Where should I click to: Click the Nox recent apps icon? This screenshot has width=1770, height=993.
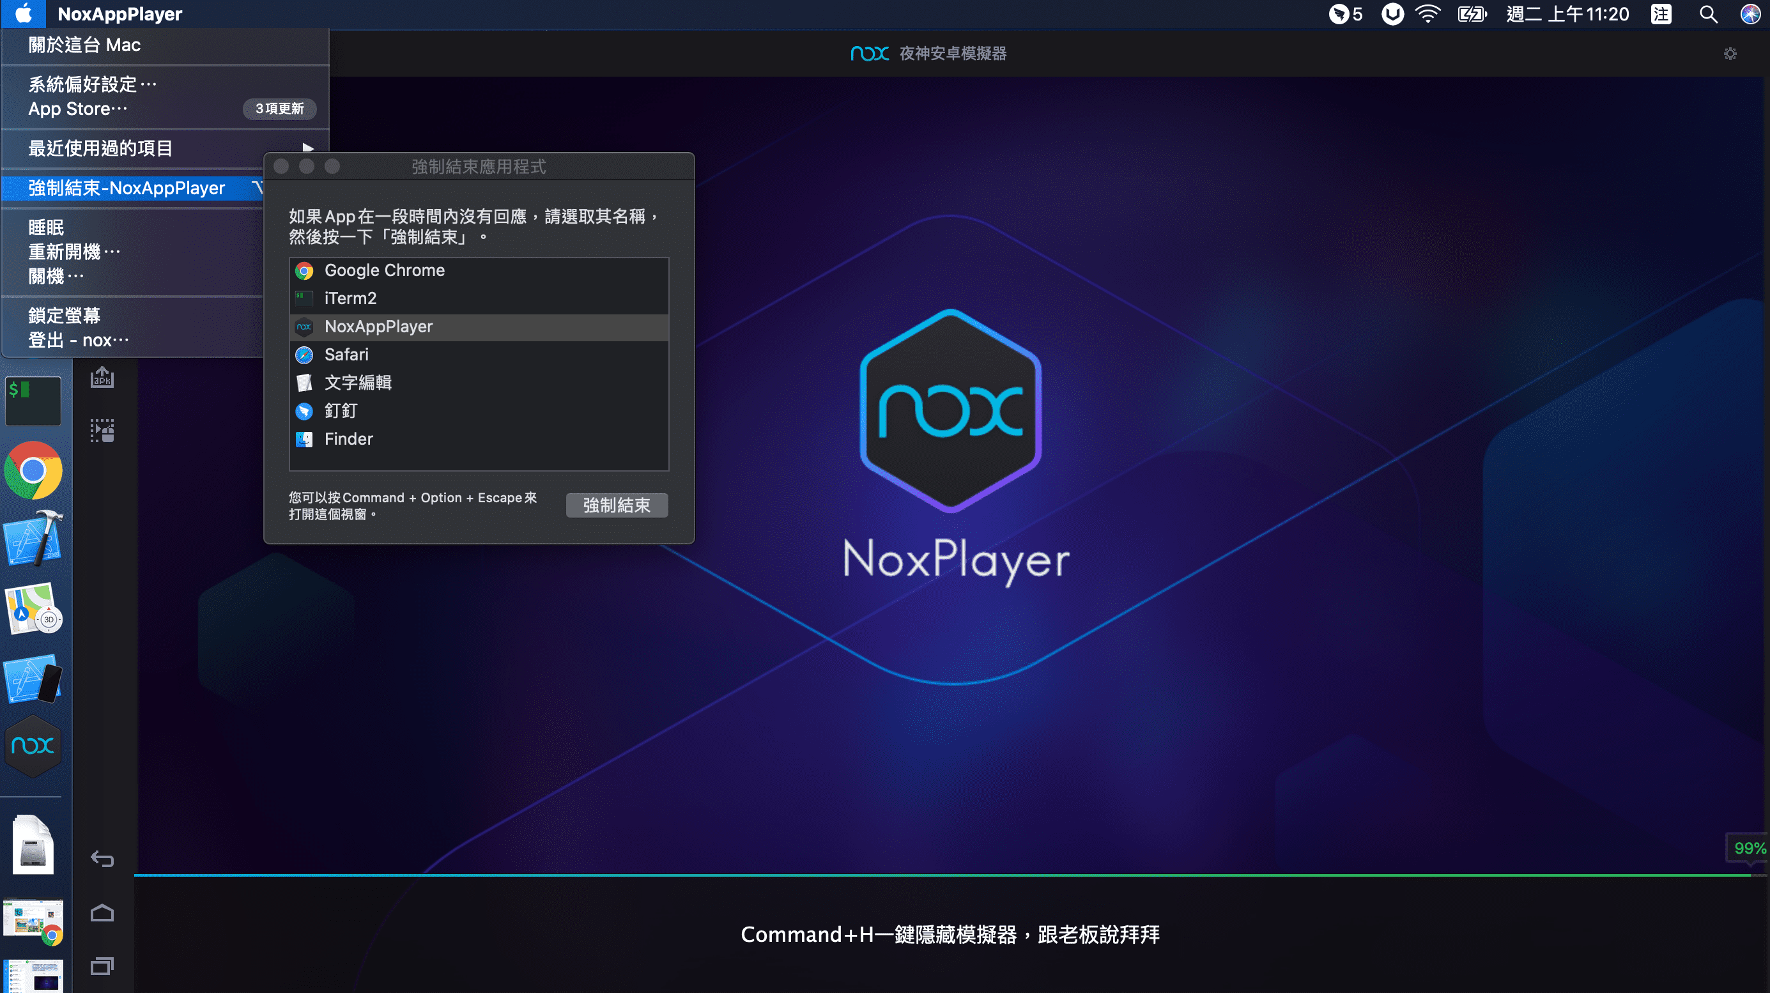[102, 966]
